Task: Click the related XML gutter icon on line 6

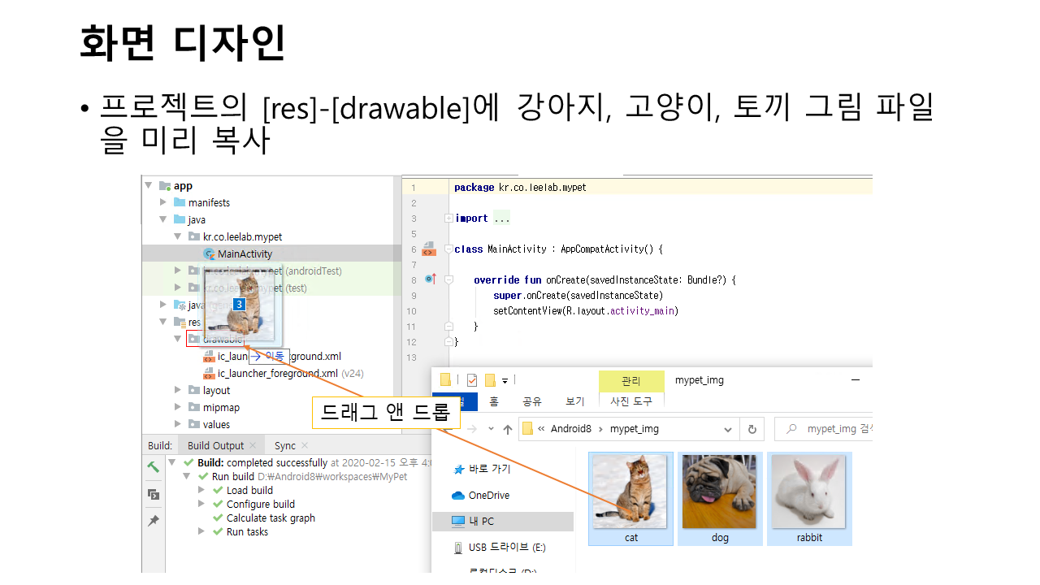Action: tap(429, 249)
